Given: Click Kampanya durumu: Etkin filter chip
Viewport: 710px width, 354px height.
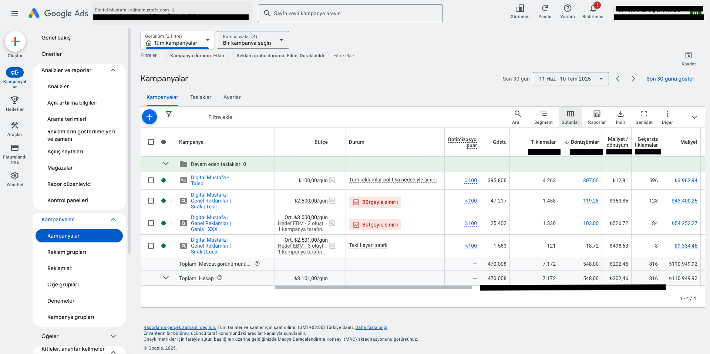Looking at the screenshot, I should point(197,55).
